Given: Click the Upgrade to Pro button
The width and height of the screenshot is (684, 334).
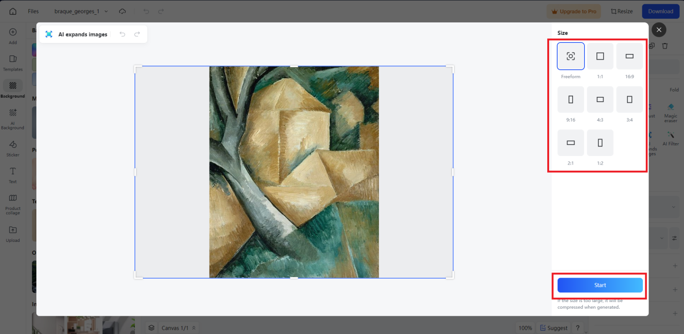Looking at the screenshot, I should click(574, 11).
